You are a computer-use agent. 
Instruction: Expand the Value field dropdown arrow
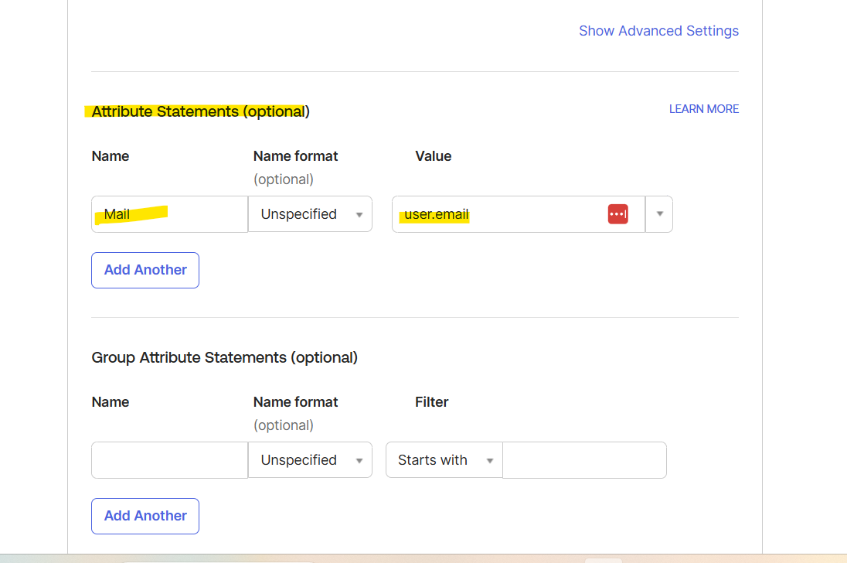click(x=659, y=214)
